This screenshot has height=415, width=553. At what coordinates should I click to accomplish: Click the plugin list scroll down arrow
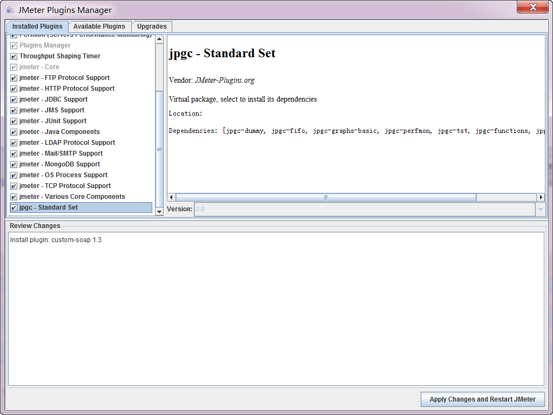pos(159,212)
